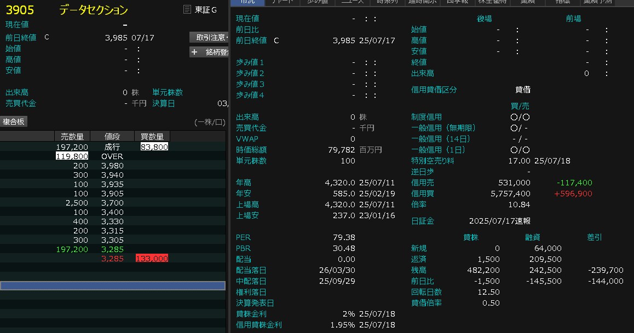
Task: Click the 信用買 value 5,757,400
Action: tap(510, 194)
